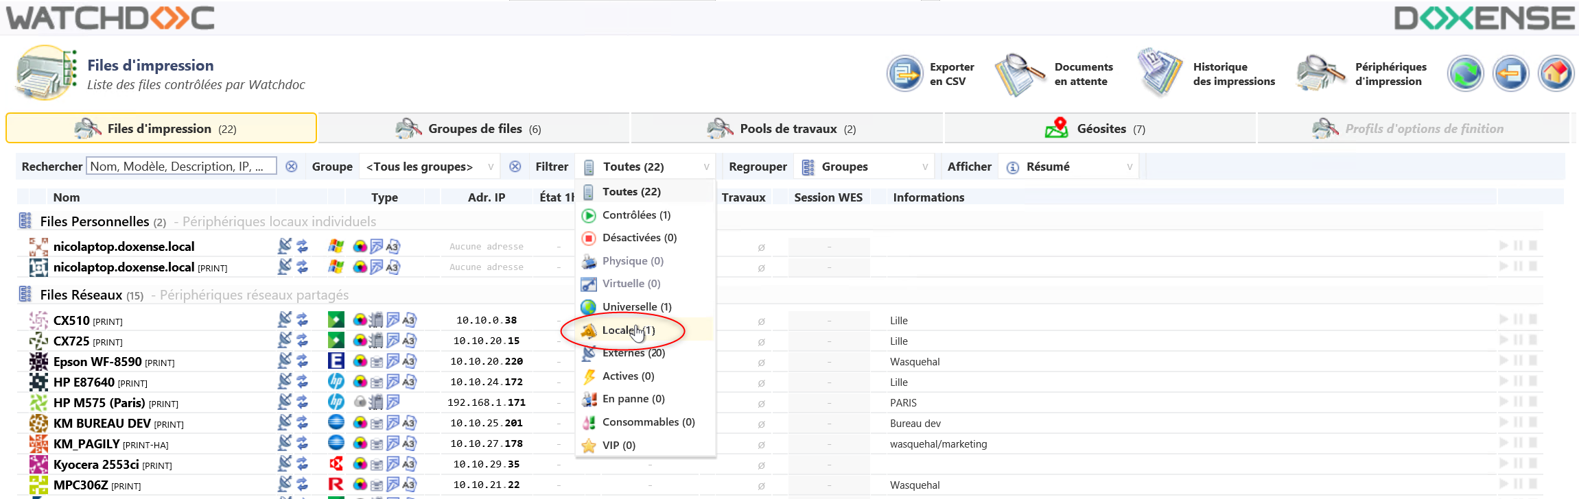Clear the search field with X icon
This screenshot has height=499, width=1579.
pyautogui.click(x=292, y=167)
